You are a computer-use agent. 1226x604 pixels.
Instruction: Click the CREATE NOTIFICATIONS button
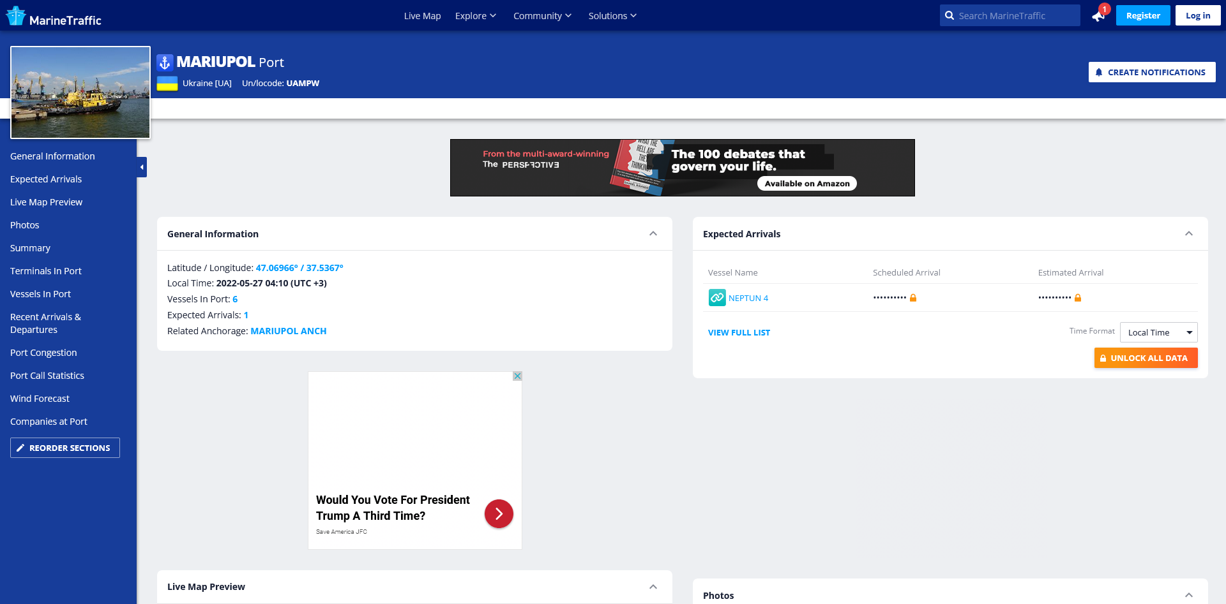(x=1152, y=72)
